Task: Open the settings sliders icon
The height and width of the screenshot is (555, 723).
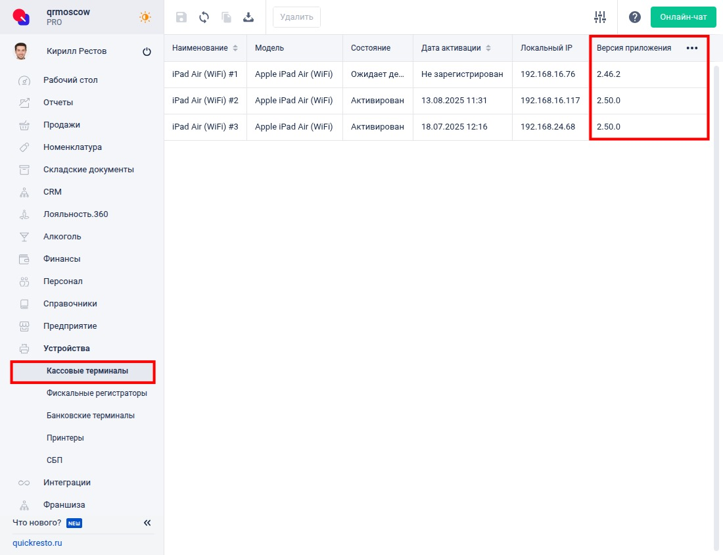Action: click(x=599, y=17)
